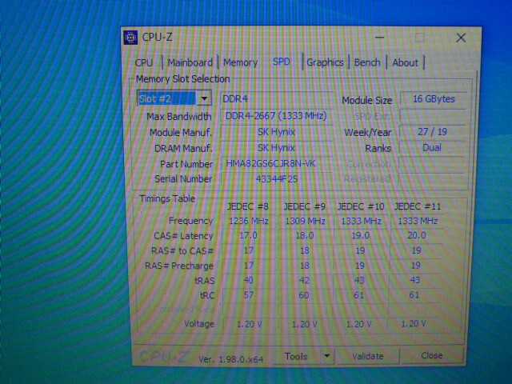Click the JEDEC #10 column header
The width and height of the screenshot is (512, 384).
coord(361,206)
